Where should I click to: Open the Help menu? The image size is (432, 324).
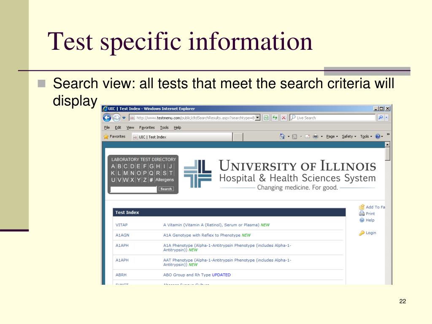178,127
